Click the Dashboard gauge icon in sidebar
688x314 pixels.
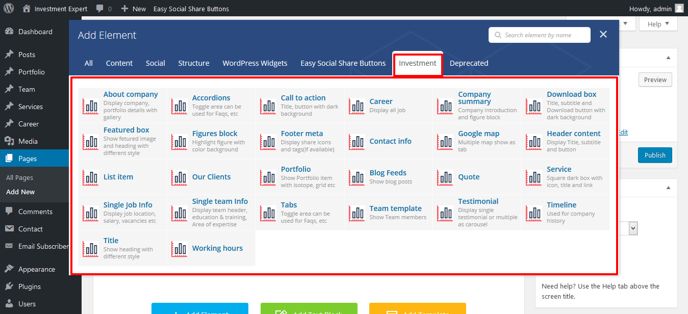coord(9,32)
